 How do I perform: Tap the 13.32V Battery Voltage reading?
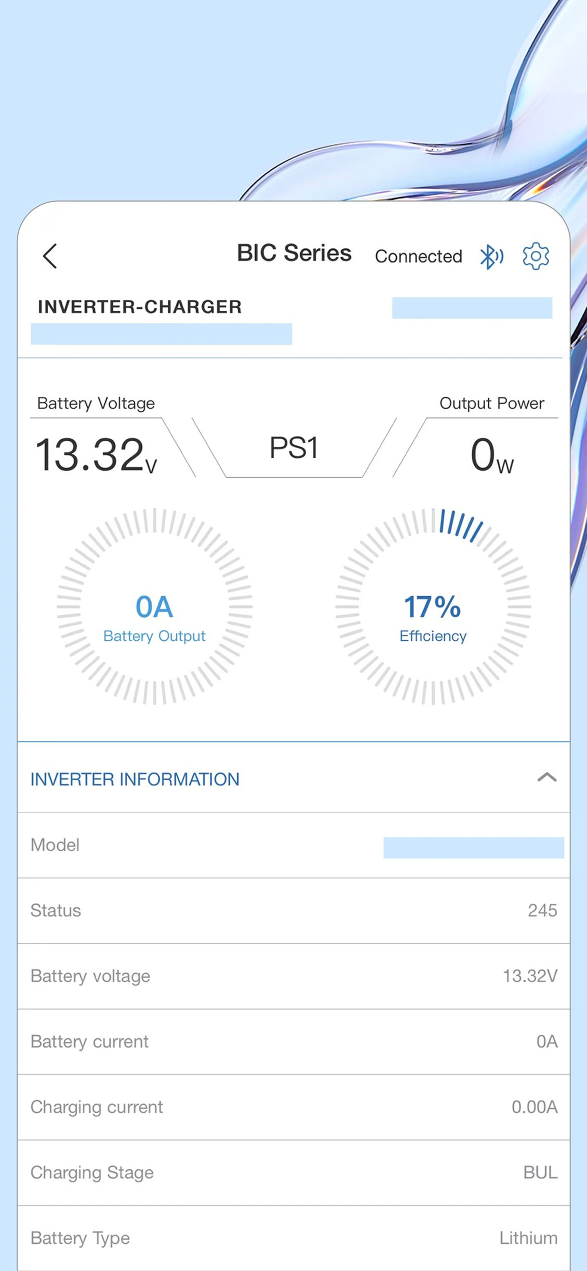[x=96, y=454]
